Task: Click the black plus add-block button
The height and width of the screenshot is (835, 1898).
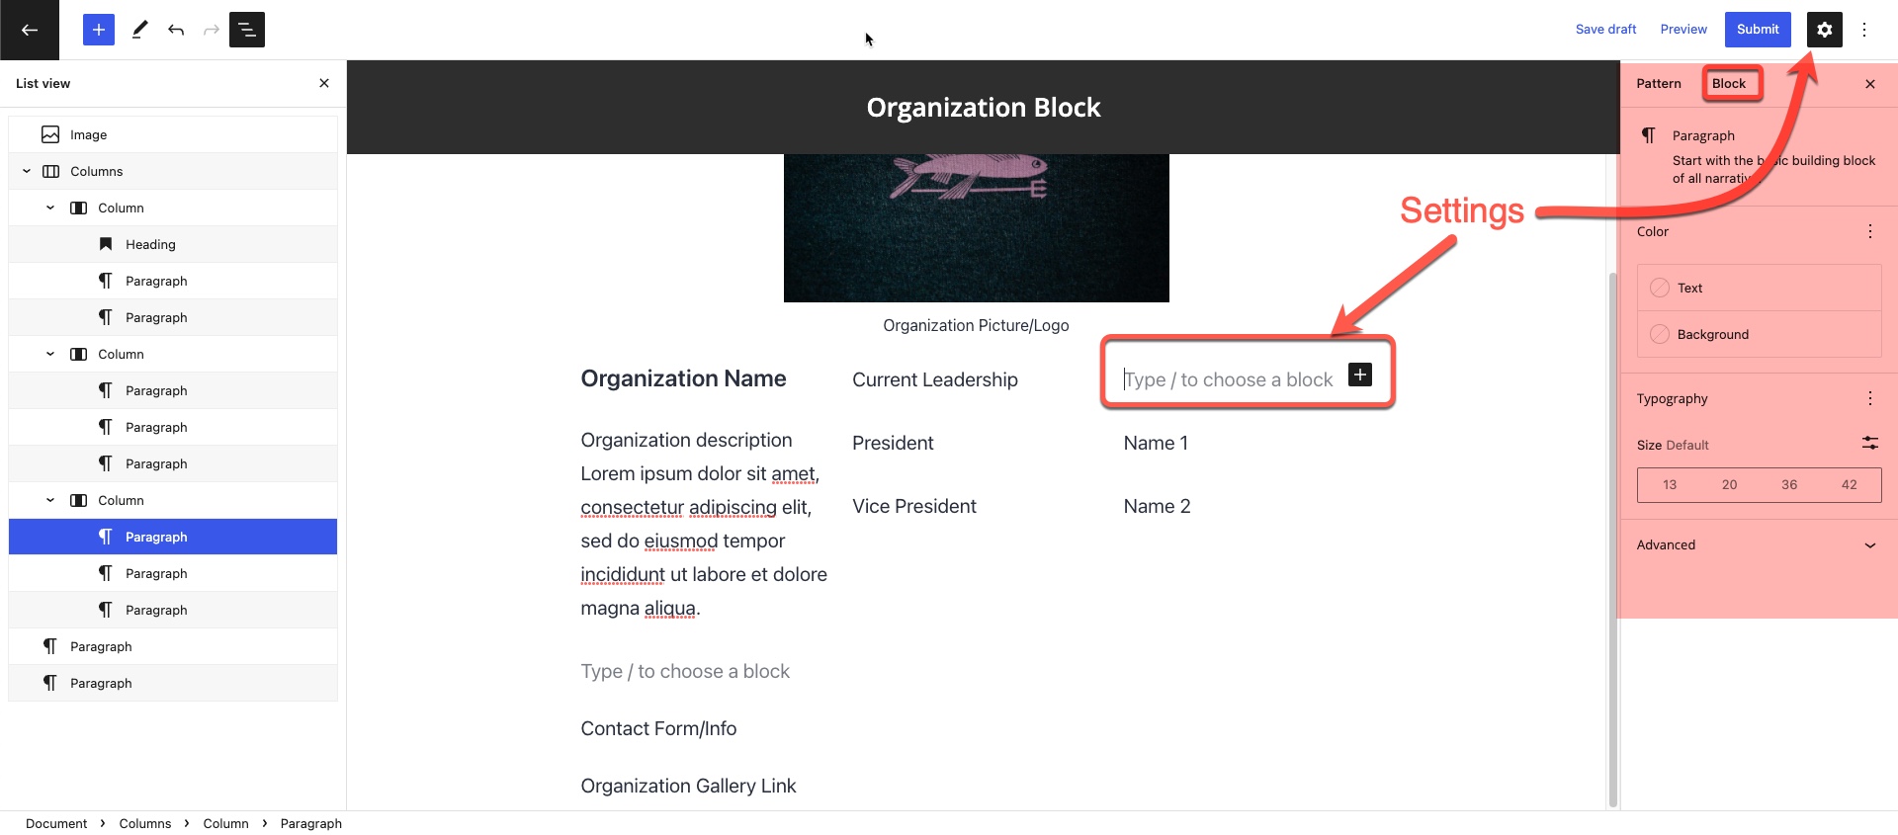Action: pos(1360,375)
